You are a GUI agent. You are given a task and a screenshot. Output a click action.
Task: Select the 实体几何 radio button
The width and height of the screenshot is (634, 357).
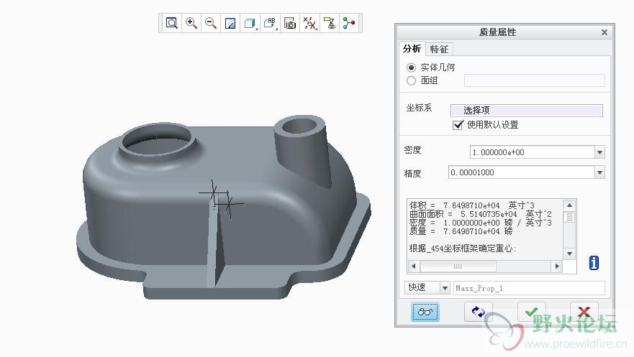pyautogui.click(x=411, y=68)
